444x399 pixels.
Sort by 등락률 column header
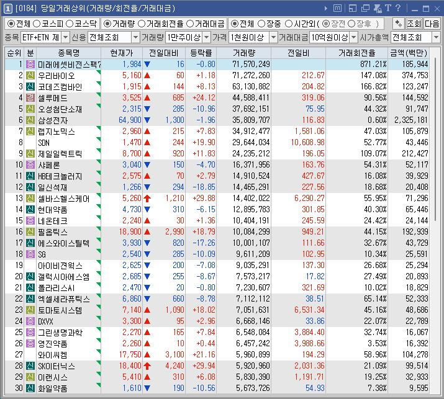click(x=201, y=53)
